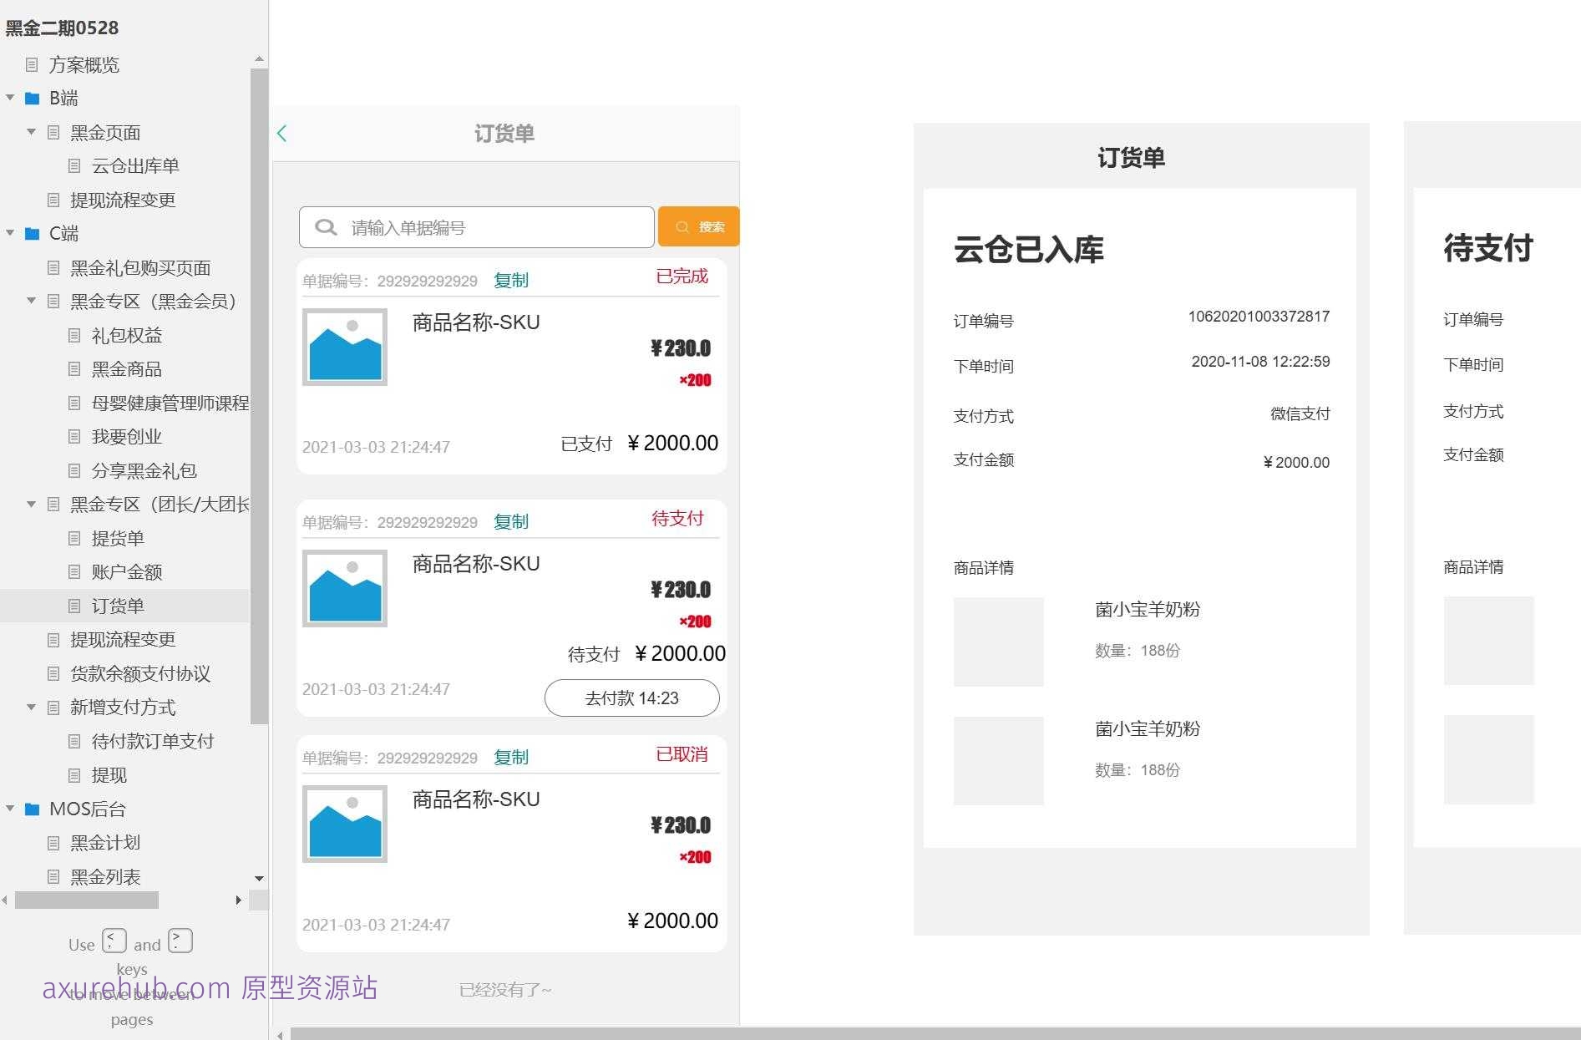Click the document icon next to 黑金计划
This screenshot has width=1581, height=1040.
click(x=52, y=843)
